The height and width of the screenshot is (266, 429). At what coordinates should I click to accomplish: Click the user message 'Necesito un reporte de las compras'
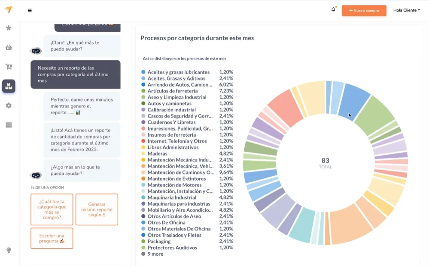76,75
